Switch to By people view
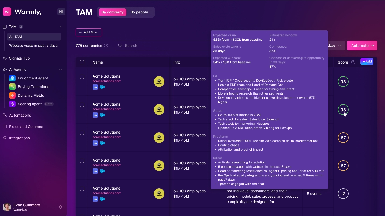This screenshot has height=216, width=385. [x=139, y=12]
